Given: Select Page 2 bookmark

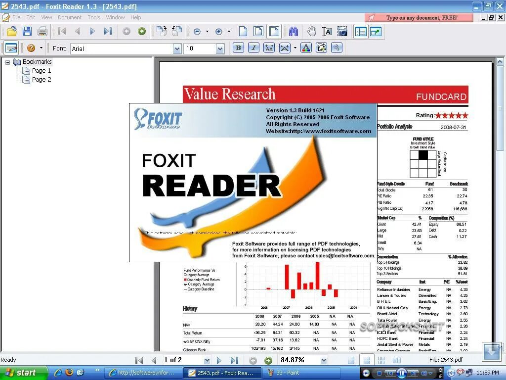Looking at the screenshot, I should click(x=42, y=80).
